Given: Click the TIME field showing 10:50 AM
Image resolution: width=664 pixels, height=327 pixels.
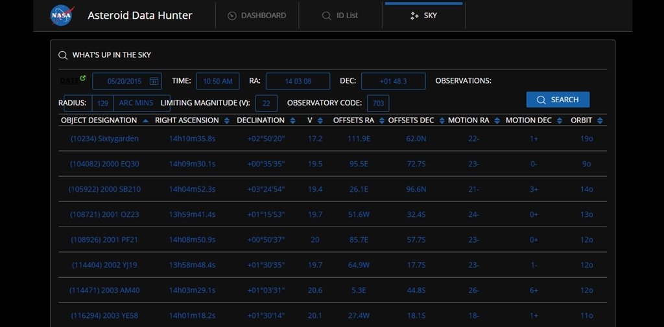Looking at the screenshot, I should point(218,81).
